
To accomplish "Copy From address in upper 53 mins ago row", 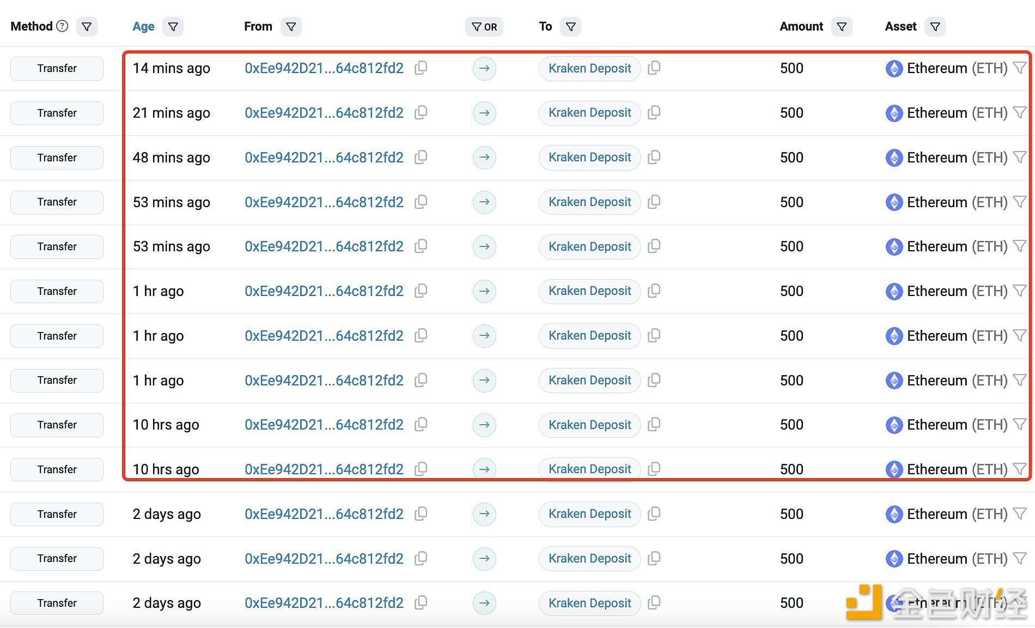I will pyautogui.click(x=421, y=202).
